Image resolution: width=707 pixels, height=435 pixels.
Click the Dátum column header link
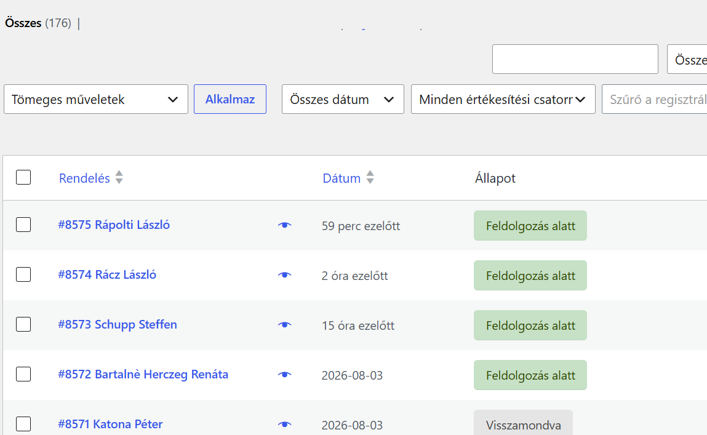[x=342, y=178]
